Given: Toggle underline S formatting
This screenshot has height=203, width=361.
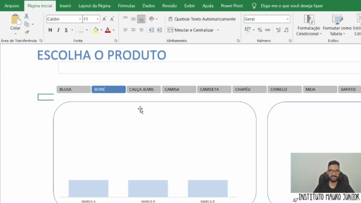Looking at the screenshot, I should [66, 30].
